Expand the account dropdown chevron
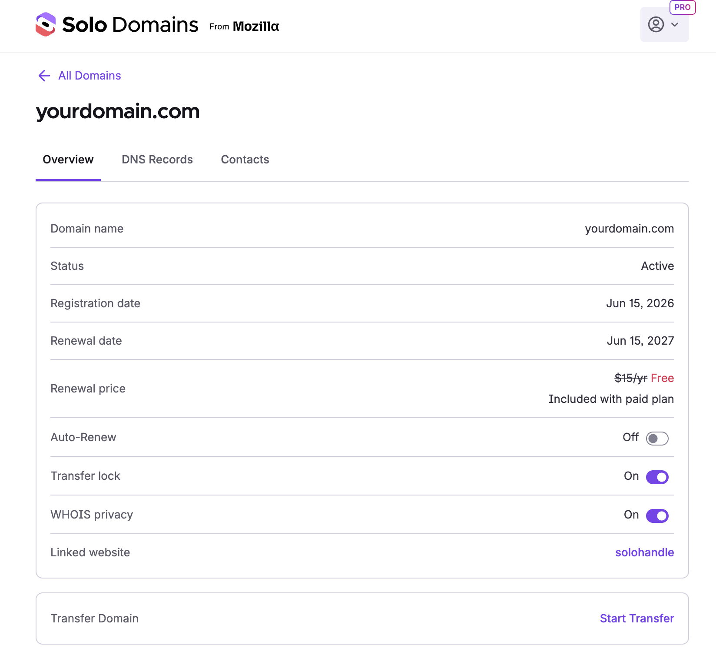The width and height of the screenshot is (716, 665). (675, 24)
